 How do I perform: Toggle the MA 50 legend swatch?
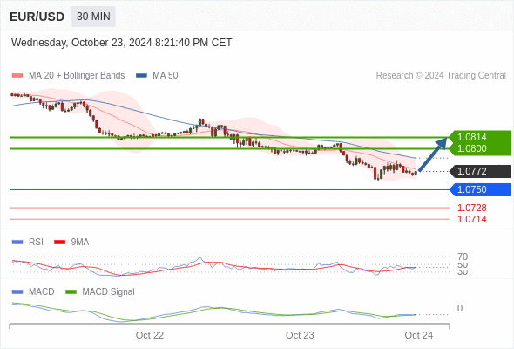tap(141, 76)
